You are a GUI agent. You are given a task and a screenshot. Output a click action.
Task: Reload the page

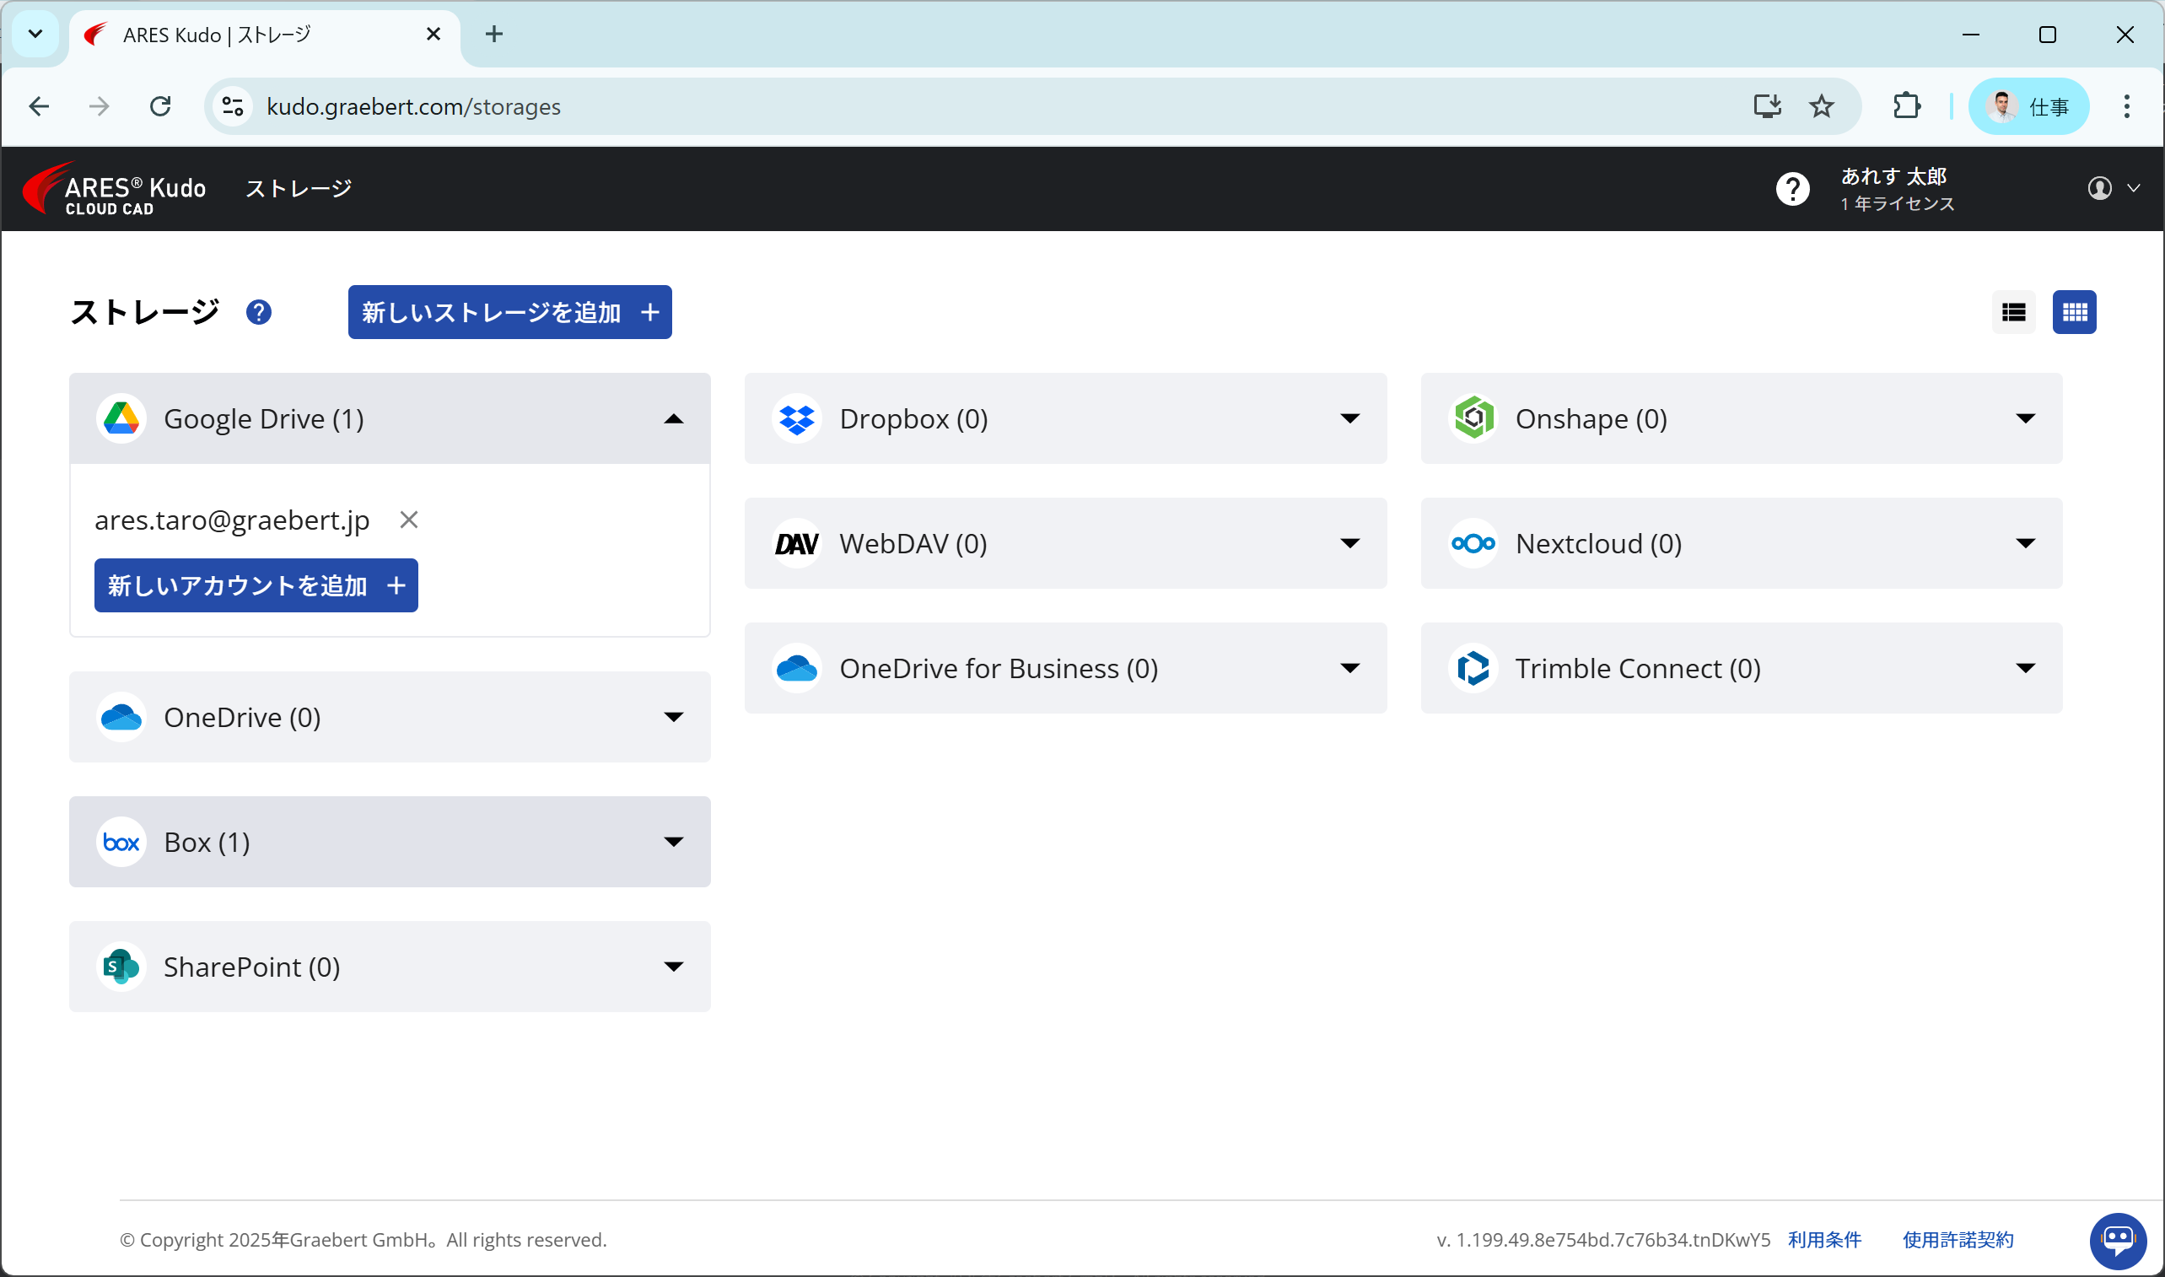click(160, 107)
